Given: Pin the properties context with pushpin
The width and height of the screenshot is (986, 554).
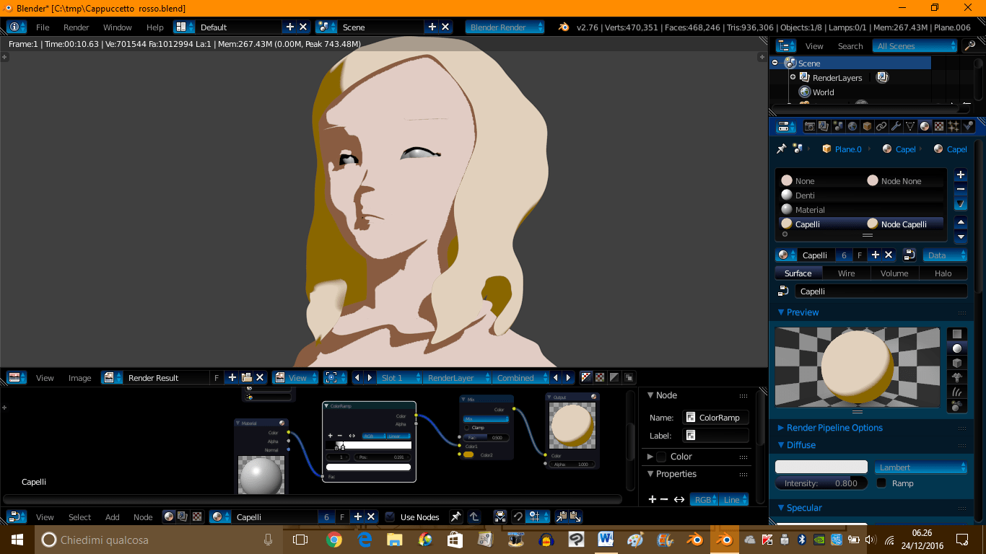Looking at the screenshot, I should pos(781,149).
